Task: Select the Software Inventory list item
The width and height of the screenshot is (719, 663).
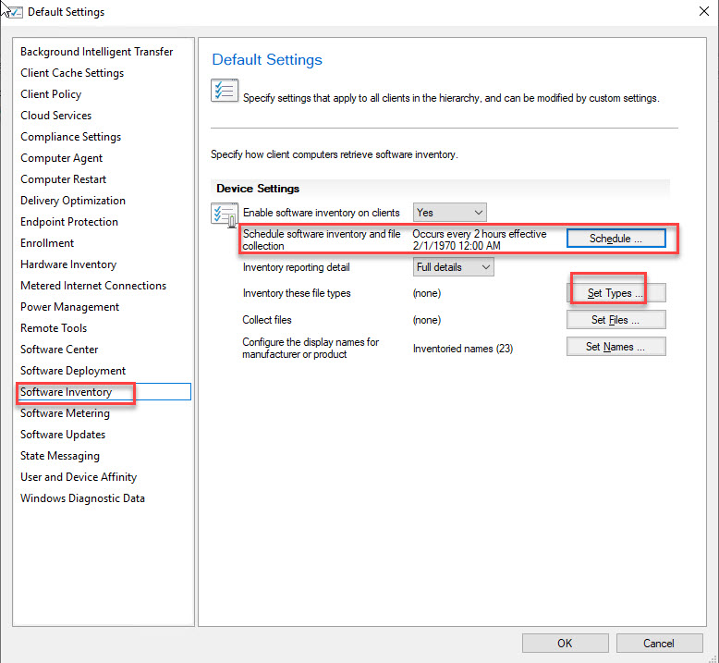Action: 67,392
